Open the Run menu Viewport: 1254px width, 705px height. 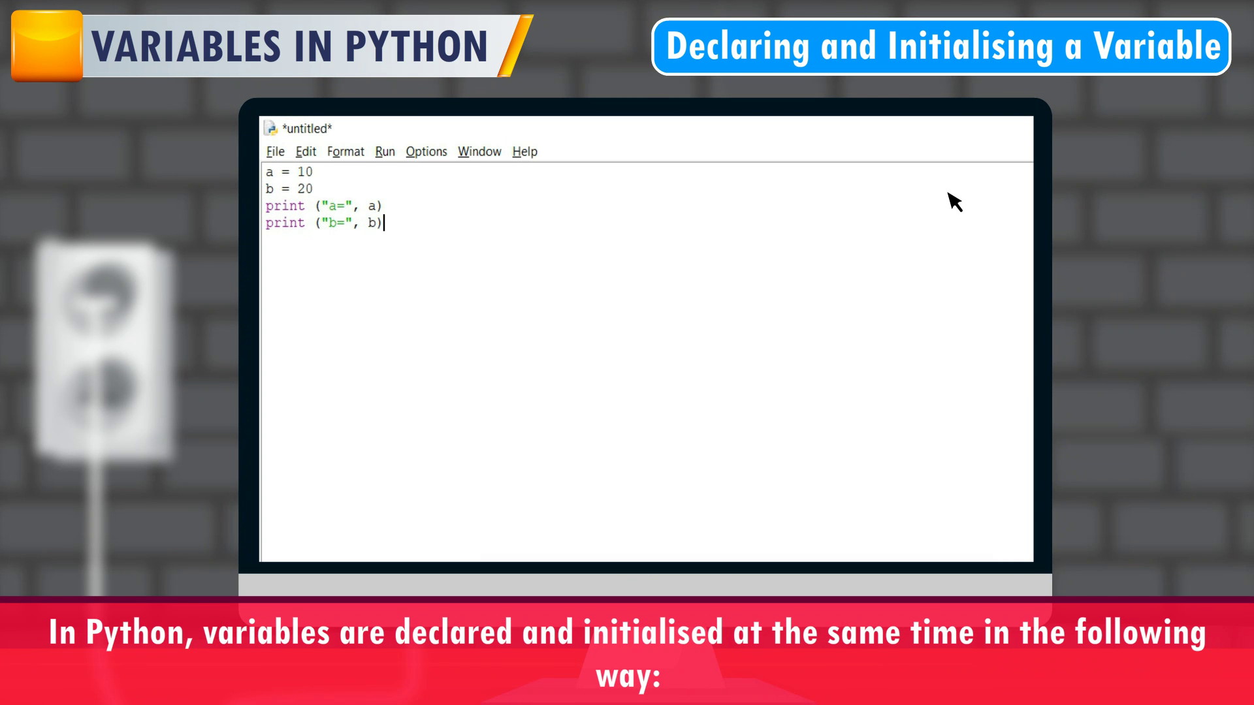[x=385, y=151]
